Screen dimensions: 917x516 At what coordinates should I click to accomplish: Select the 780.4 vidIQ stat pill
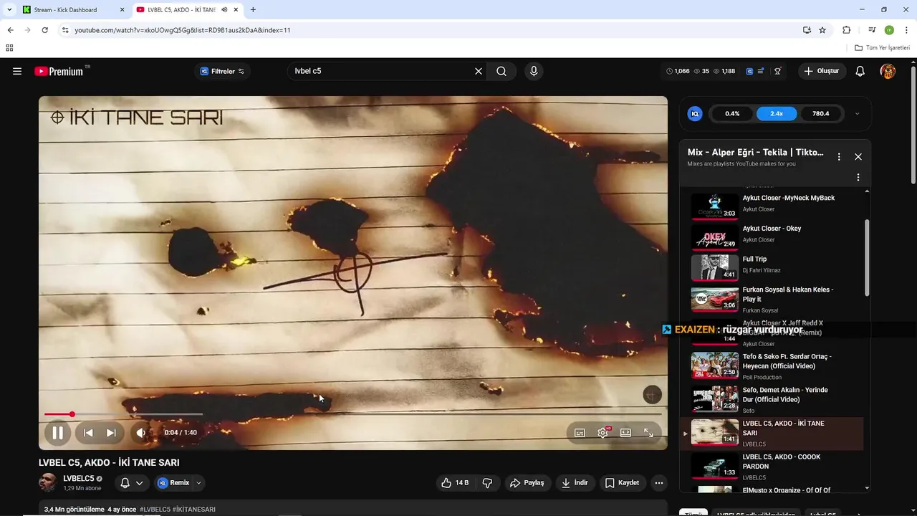821,113
